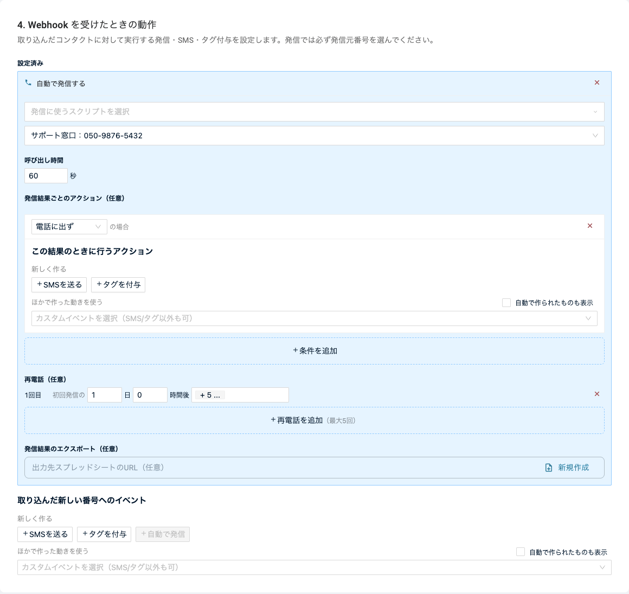
Task: Click the 発信結果のエクスポート（任意） label
Action: point(71,449)
